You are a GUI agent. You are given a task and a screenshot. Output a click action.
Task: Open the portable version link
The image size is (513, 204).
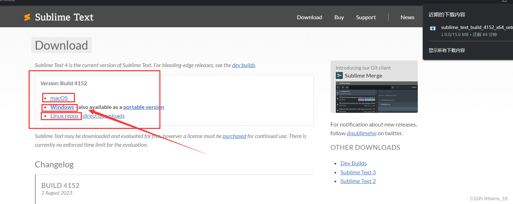(x=143, y=107)
